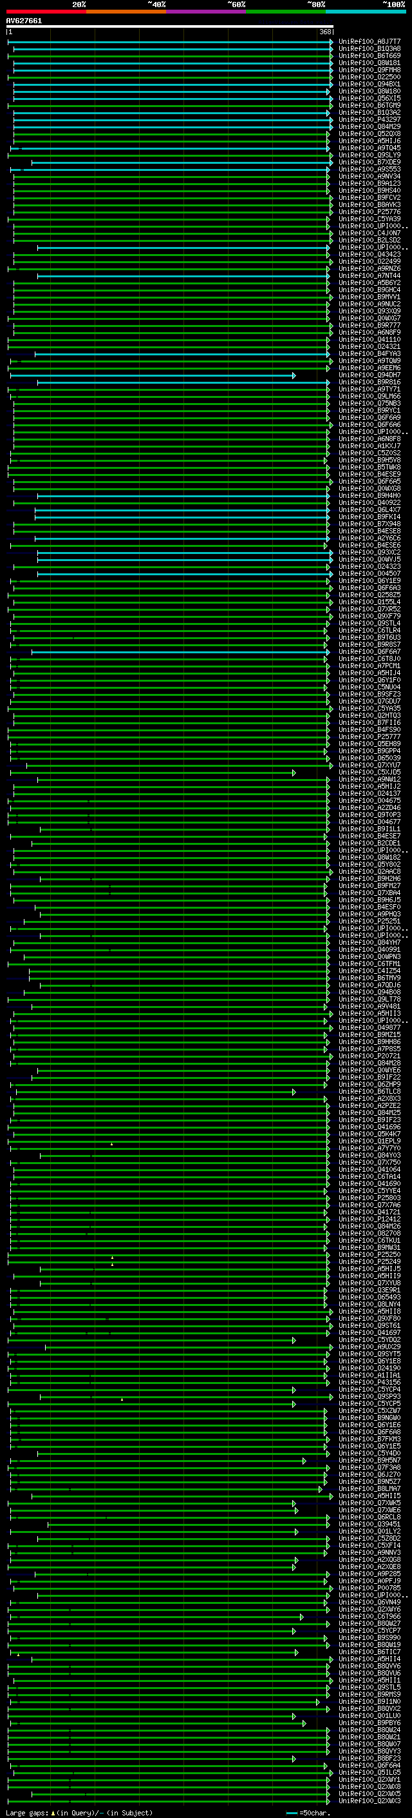Open hit UniRef100_Q2XWX3
The width and height of the screenshot is (412, 1818).
tap(369, 1801)
